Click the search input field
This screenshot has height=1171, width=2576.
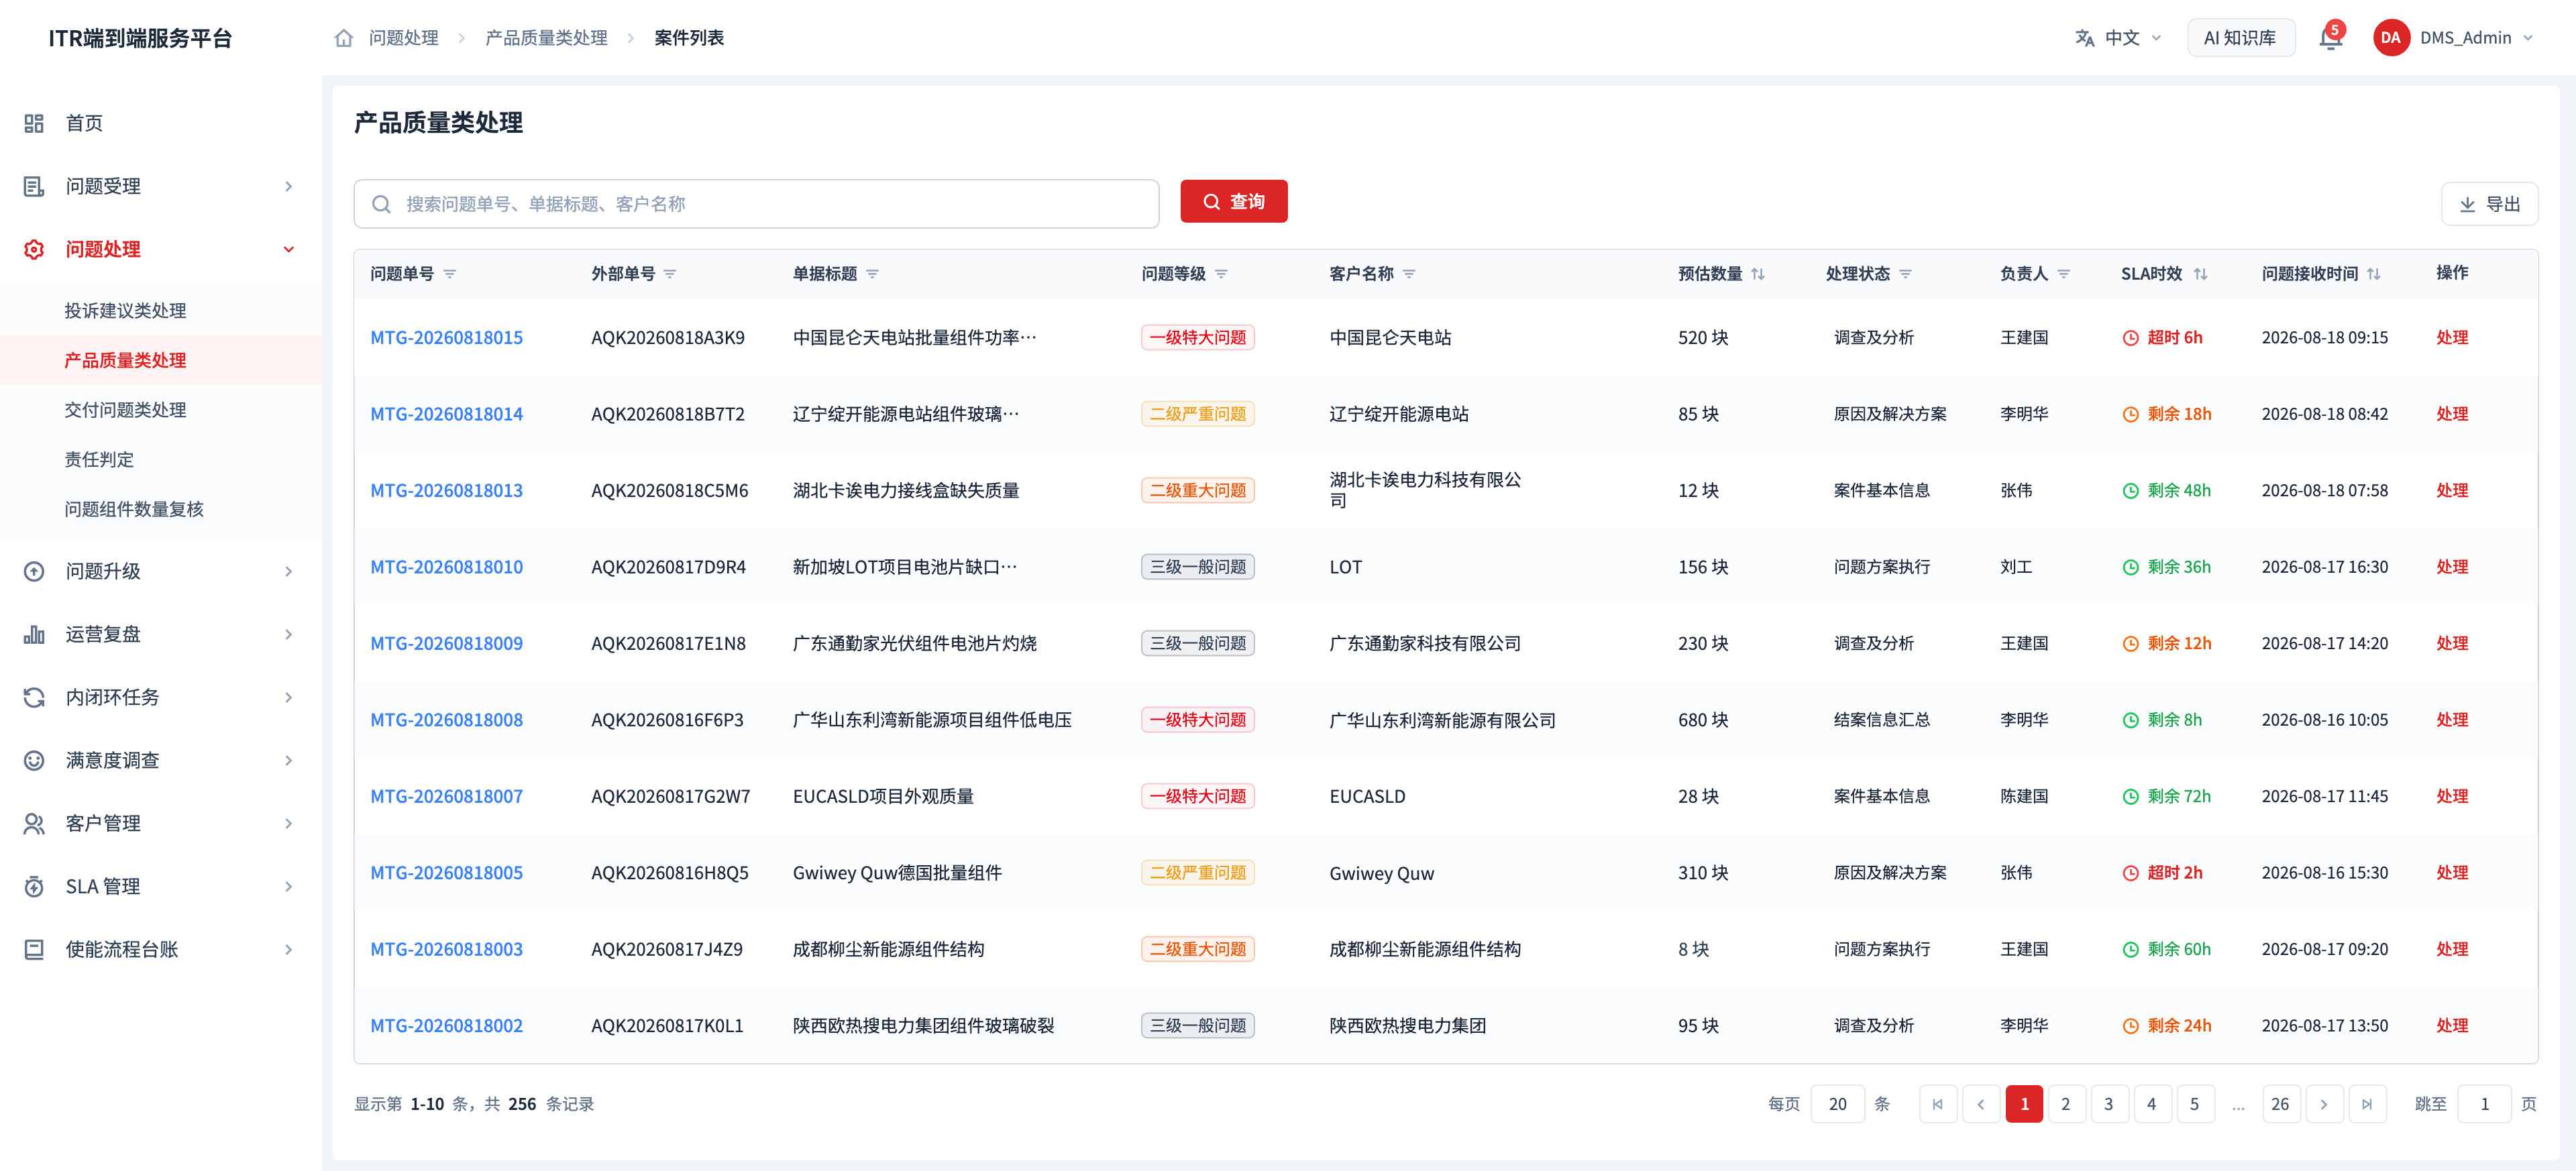point(756,204)
